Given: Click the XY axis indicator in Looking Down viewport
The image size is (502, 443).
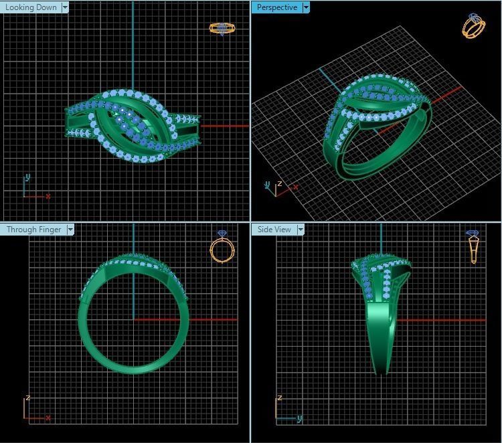Looking at the screenshot, I should [x=36, y=185].
